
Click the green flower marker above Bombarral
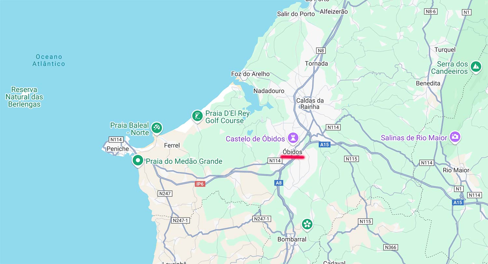(307, 224)
